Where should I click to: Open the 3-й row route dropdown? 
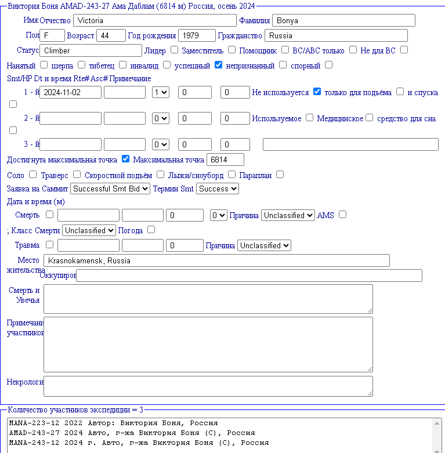point(161,144)
